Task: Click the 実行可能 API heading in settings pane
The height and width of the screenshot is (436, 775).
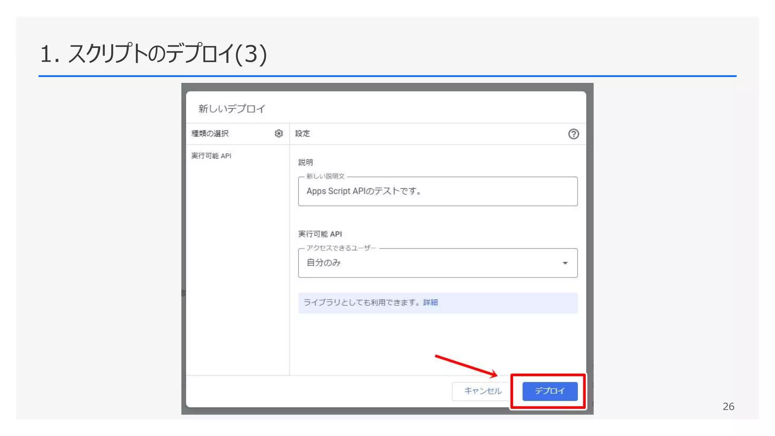Action: click(320, 234)
